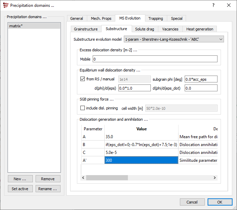
Task: Confirm dialog with OK button
Action: point(220,202)
